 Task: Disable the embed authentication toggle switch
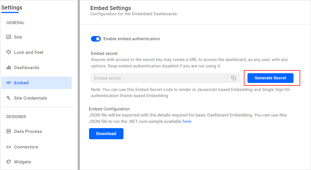(x=96, y=39)
